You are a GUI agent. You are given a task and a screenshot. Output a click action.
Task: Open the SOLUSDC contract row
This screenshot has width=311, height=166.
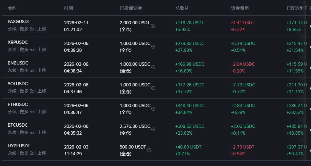18,84
